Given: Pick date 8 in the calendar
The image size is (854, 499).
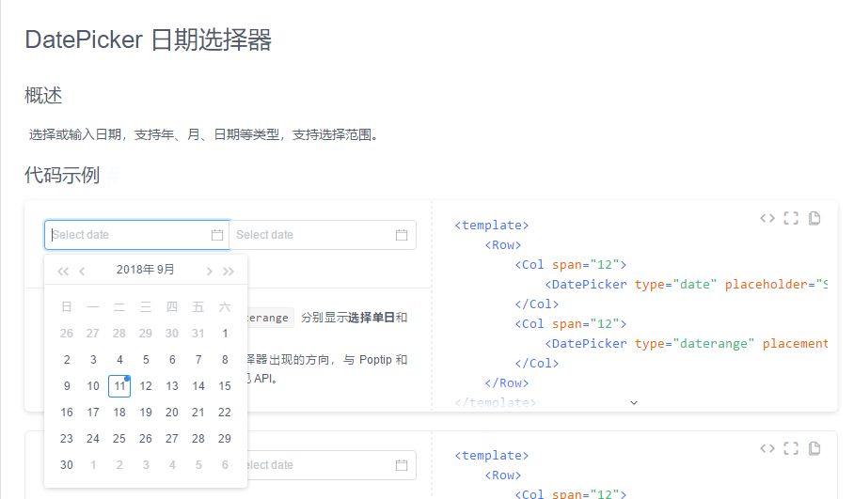Looking at the screenshot, I should click(x=225, y=360).
